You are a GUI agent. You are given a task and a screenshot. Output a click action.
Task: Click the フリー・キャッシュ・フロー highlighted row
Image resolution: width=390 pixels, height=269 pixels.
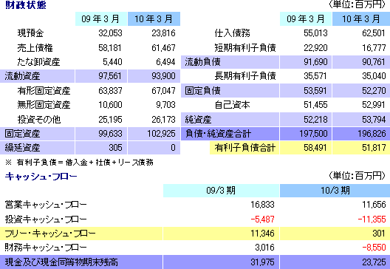click(195, 234)
